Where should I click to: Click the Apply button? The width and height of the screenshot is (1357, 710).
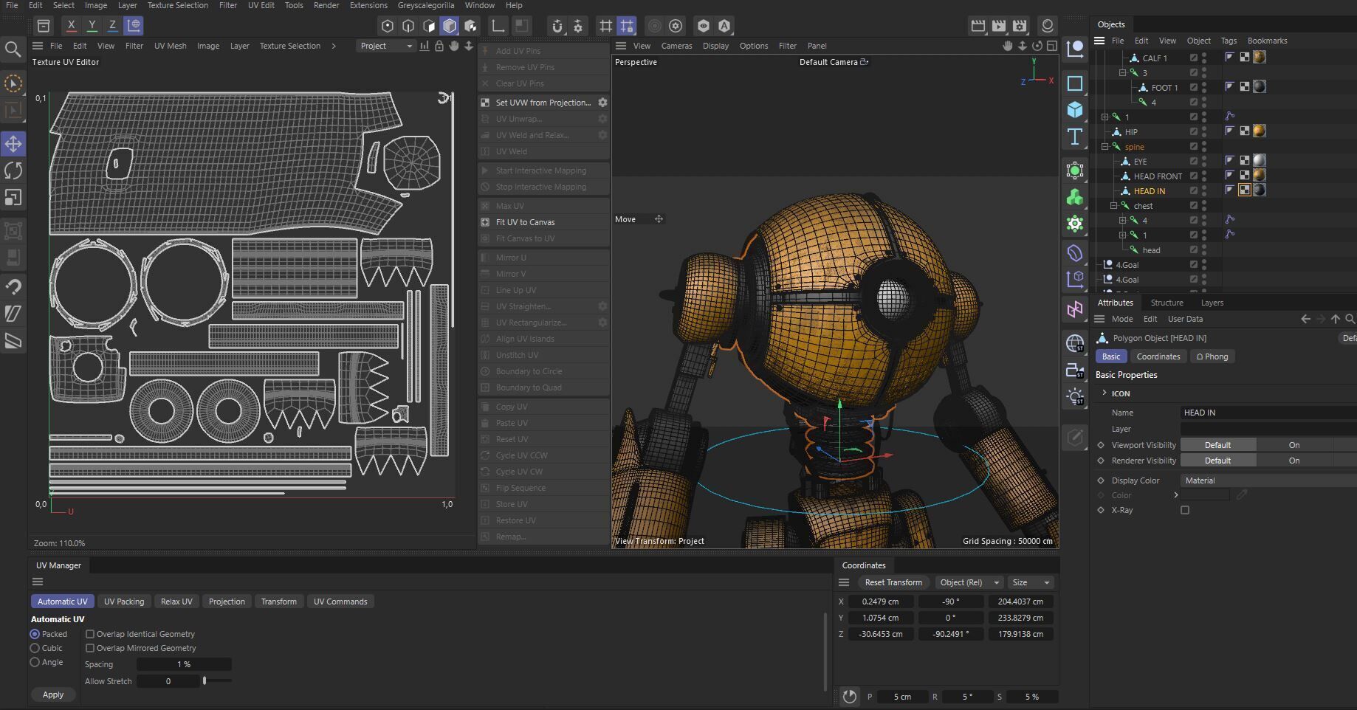tap(53, 695)
